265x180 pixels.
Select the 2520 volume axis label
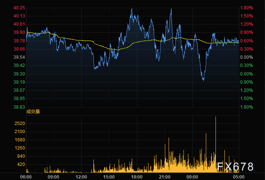coord(20,123)
